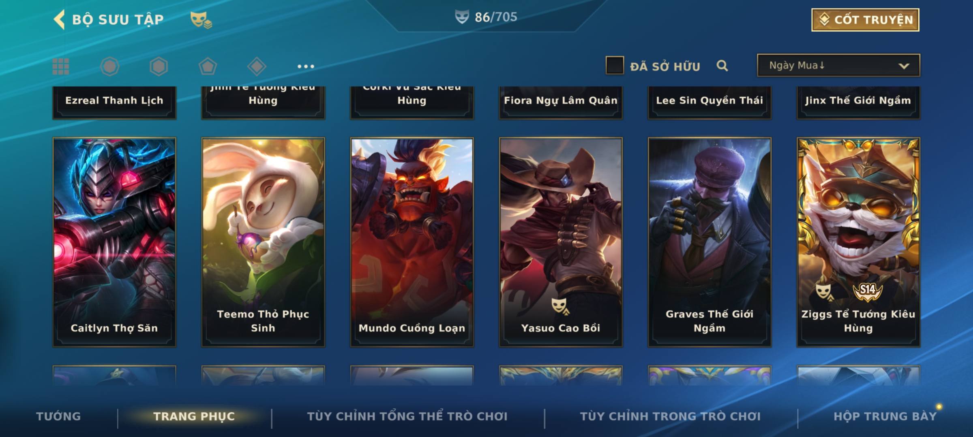Select the circular hexagon rarity filter icon
Screen dimensions: 973x437
(109, 66)
